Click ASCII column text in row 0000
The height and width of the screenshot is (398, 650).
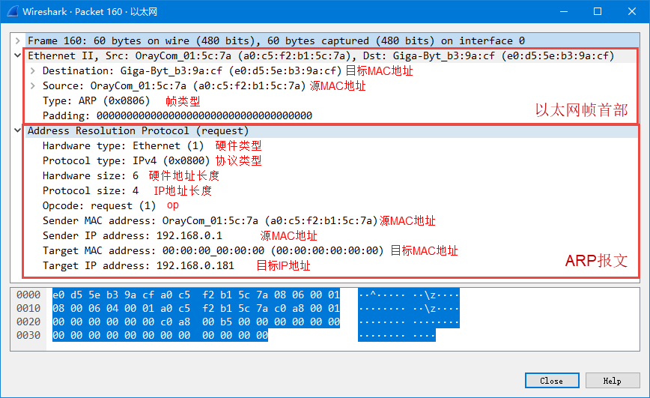(x=409, y=295)
